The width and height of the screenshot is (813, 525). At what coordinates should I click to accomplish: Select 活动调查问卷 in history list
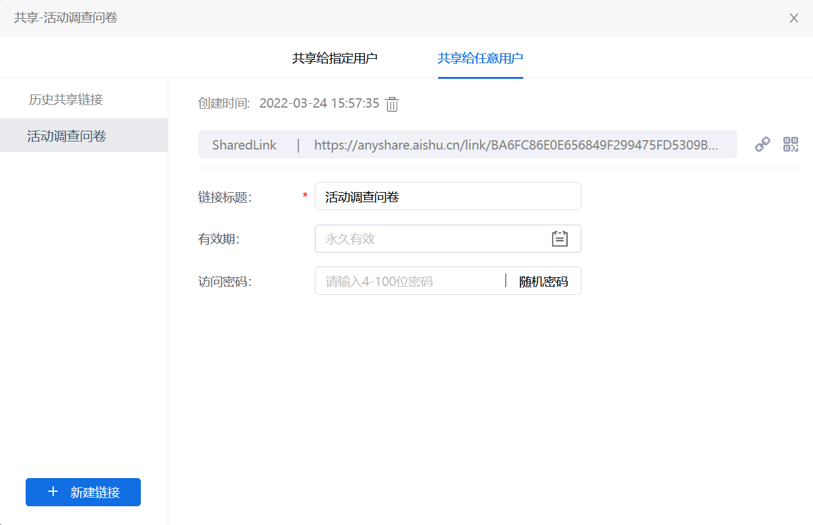(84, 135)
